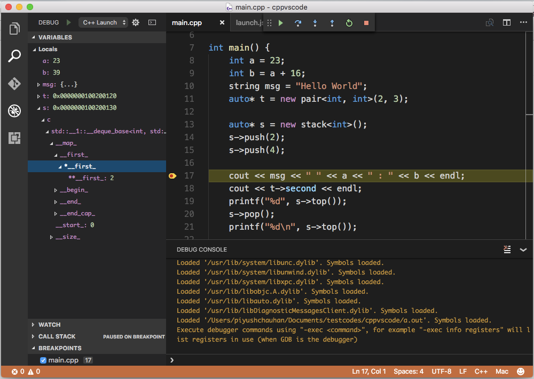Click the C++ language mode in status bar
The width and height of the screenshot is (534, 379).
(481, 372)
